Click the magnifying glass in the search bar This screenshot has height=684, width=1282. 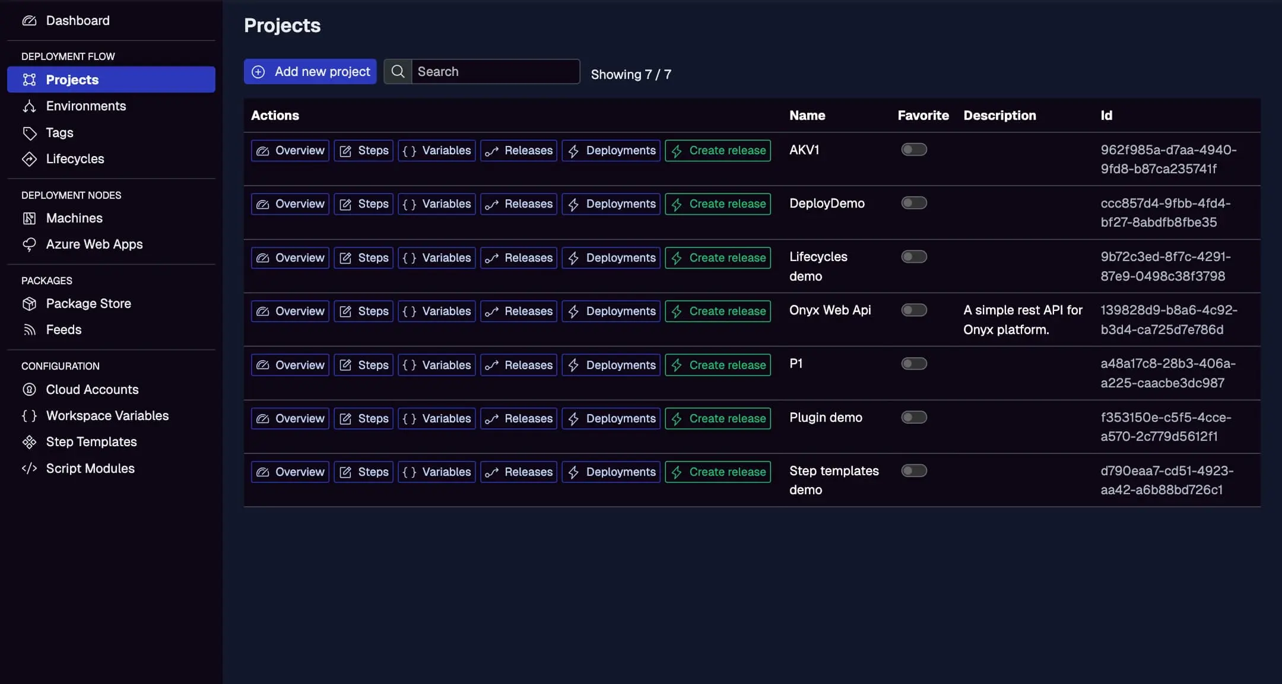click(x=398, y=71)
